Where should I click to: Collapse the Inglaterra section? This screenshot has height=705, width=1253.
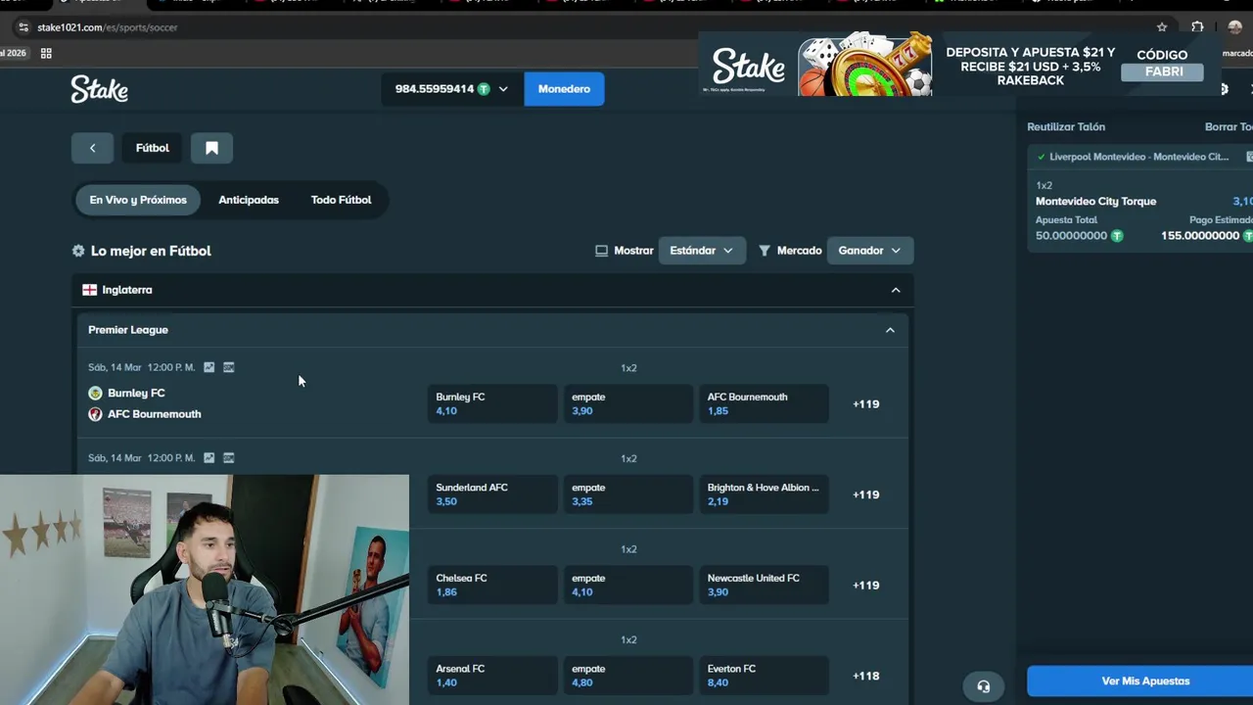(895, 290)
